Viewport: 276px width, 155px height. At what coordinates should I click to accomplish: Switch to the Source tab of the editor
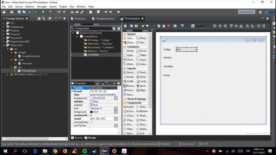pos(77,138)
